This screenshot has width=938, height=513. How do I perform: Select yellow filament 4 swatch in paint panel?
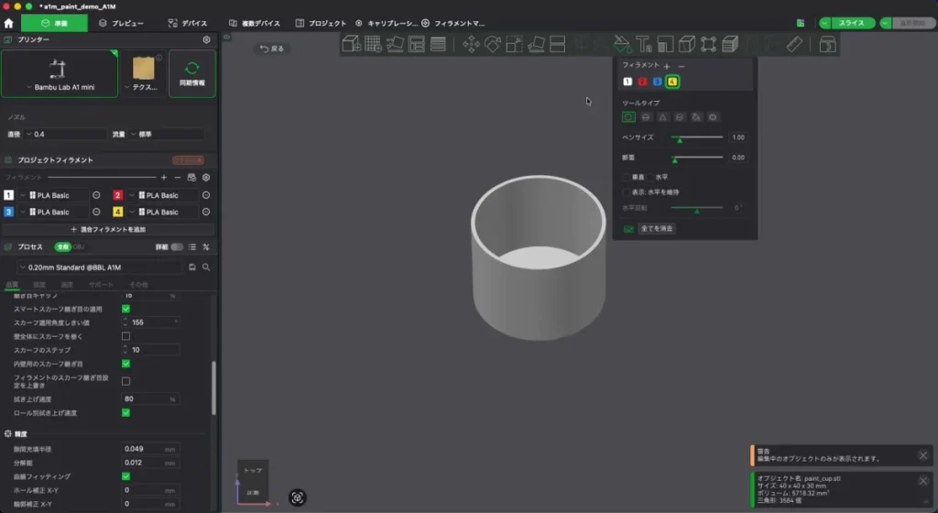(672, 82)
